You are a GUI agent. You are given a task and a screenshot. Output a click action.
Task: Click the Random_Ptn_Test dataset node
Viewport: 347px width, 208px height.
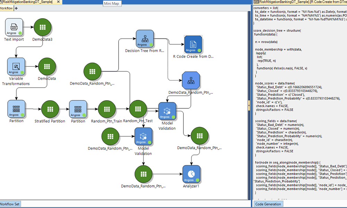[x=138, y=109]
